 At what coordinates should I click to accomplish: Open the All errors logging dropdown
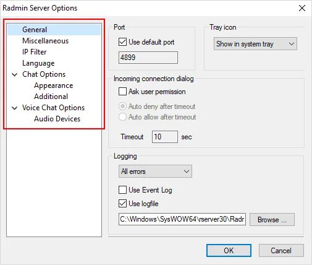click(155, 172)
